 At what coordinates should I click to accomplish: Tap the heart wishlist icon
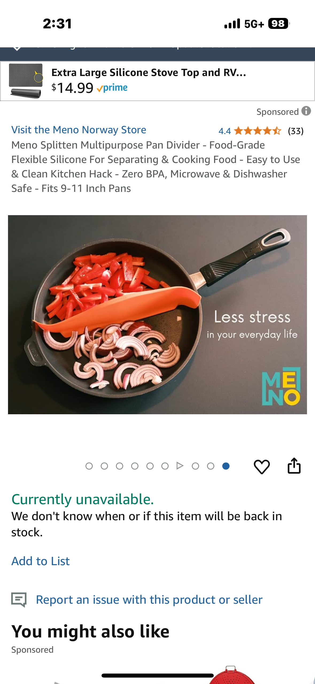pos(262,466)
